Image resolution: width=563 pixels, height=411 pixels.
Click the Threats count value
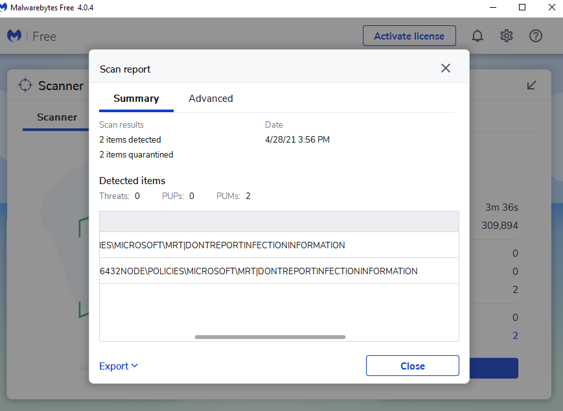(x=137, y=196)
